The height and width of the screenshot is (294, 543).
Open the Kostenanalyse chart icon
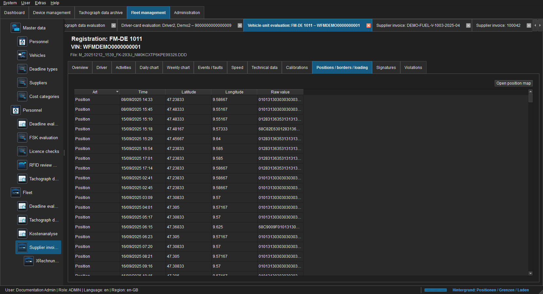pos(22,234)
